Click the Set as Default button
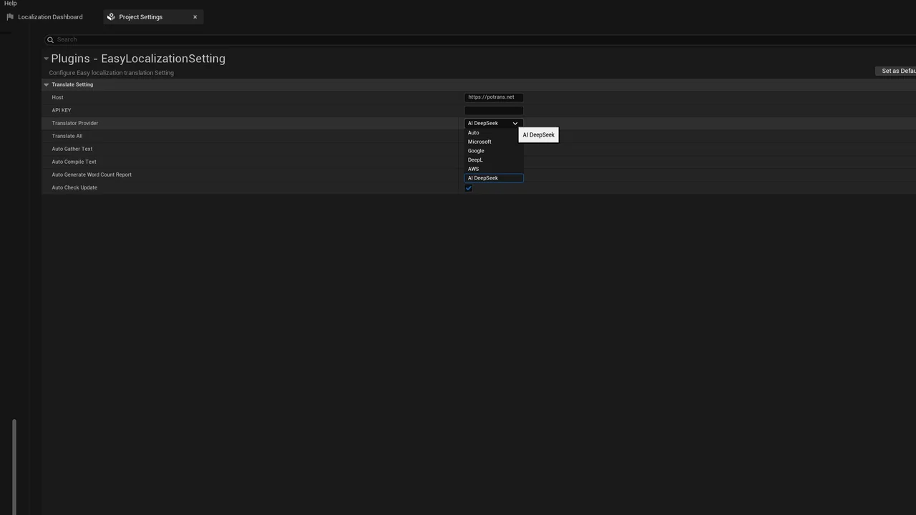The height and width of the screenshot is (515, 916). 897,71
